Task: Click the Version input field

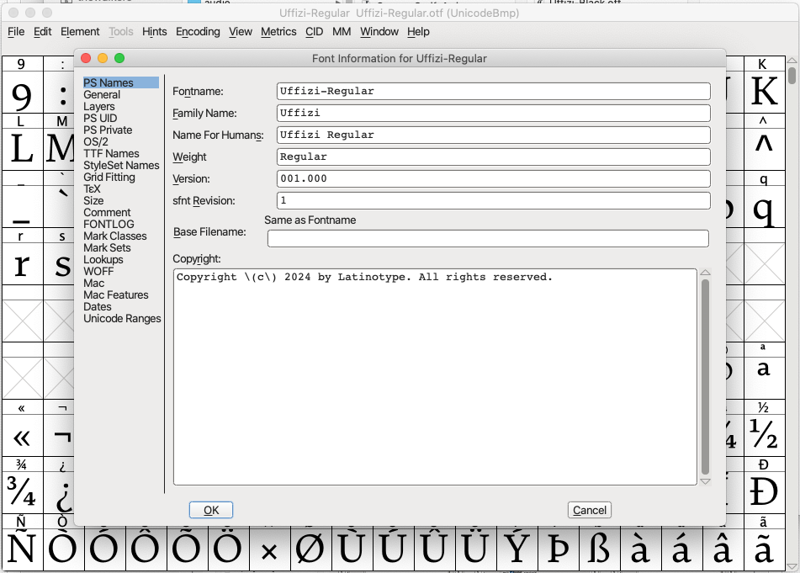Action: [x=493, y=178]
